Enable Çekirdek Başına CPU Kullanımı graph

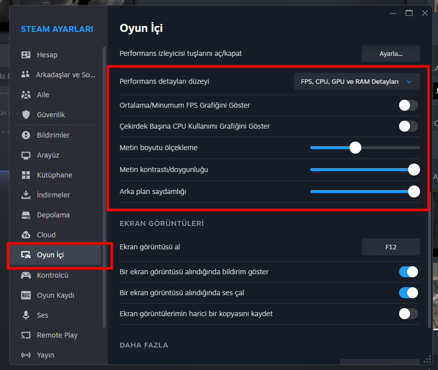click(409, 126)
